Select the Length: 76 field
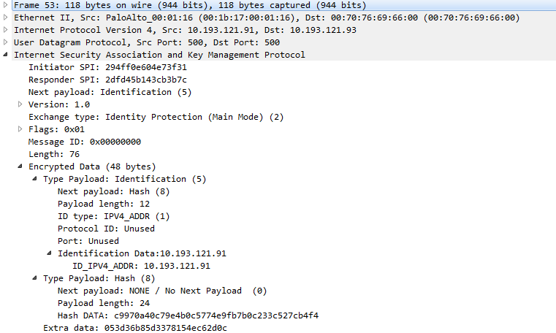 point(53,154)
